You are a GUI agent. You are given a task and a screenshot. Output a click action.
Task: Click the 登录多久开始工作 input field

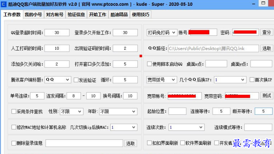125,33
